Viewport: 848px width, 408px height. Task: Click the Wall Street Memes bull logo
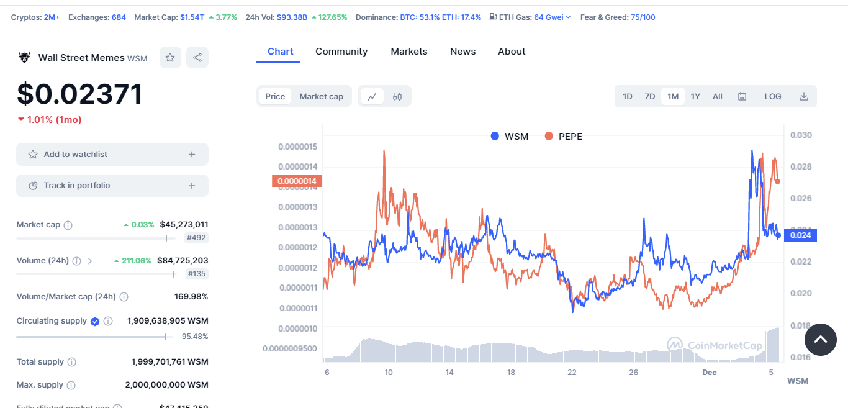coord(24,58)
